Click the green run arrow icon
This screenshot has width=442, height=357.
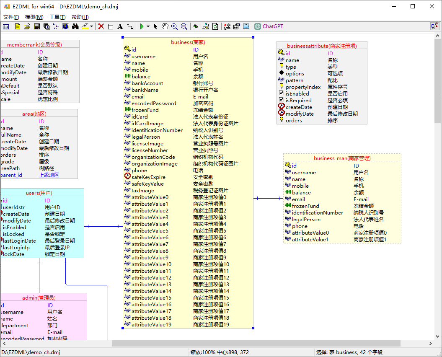point(142,26)
